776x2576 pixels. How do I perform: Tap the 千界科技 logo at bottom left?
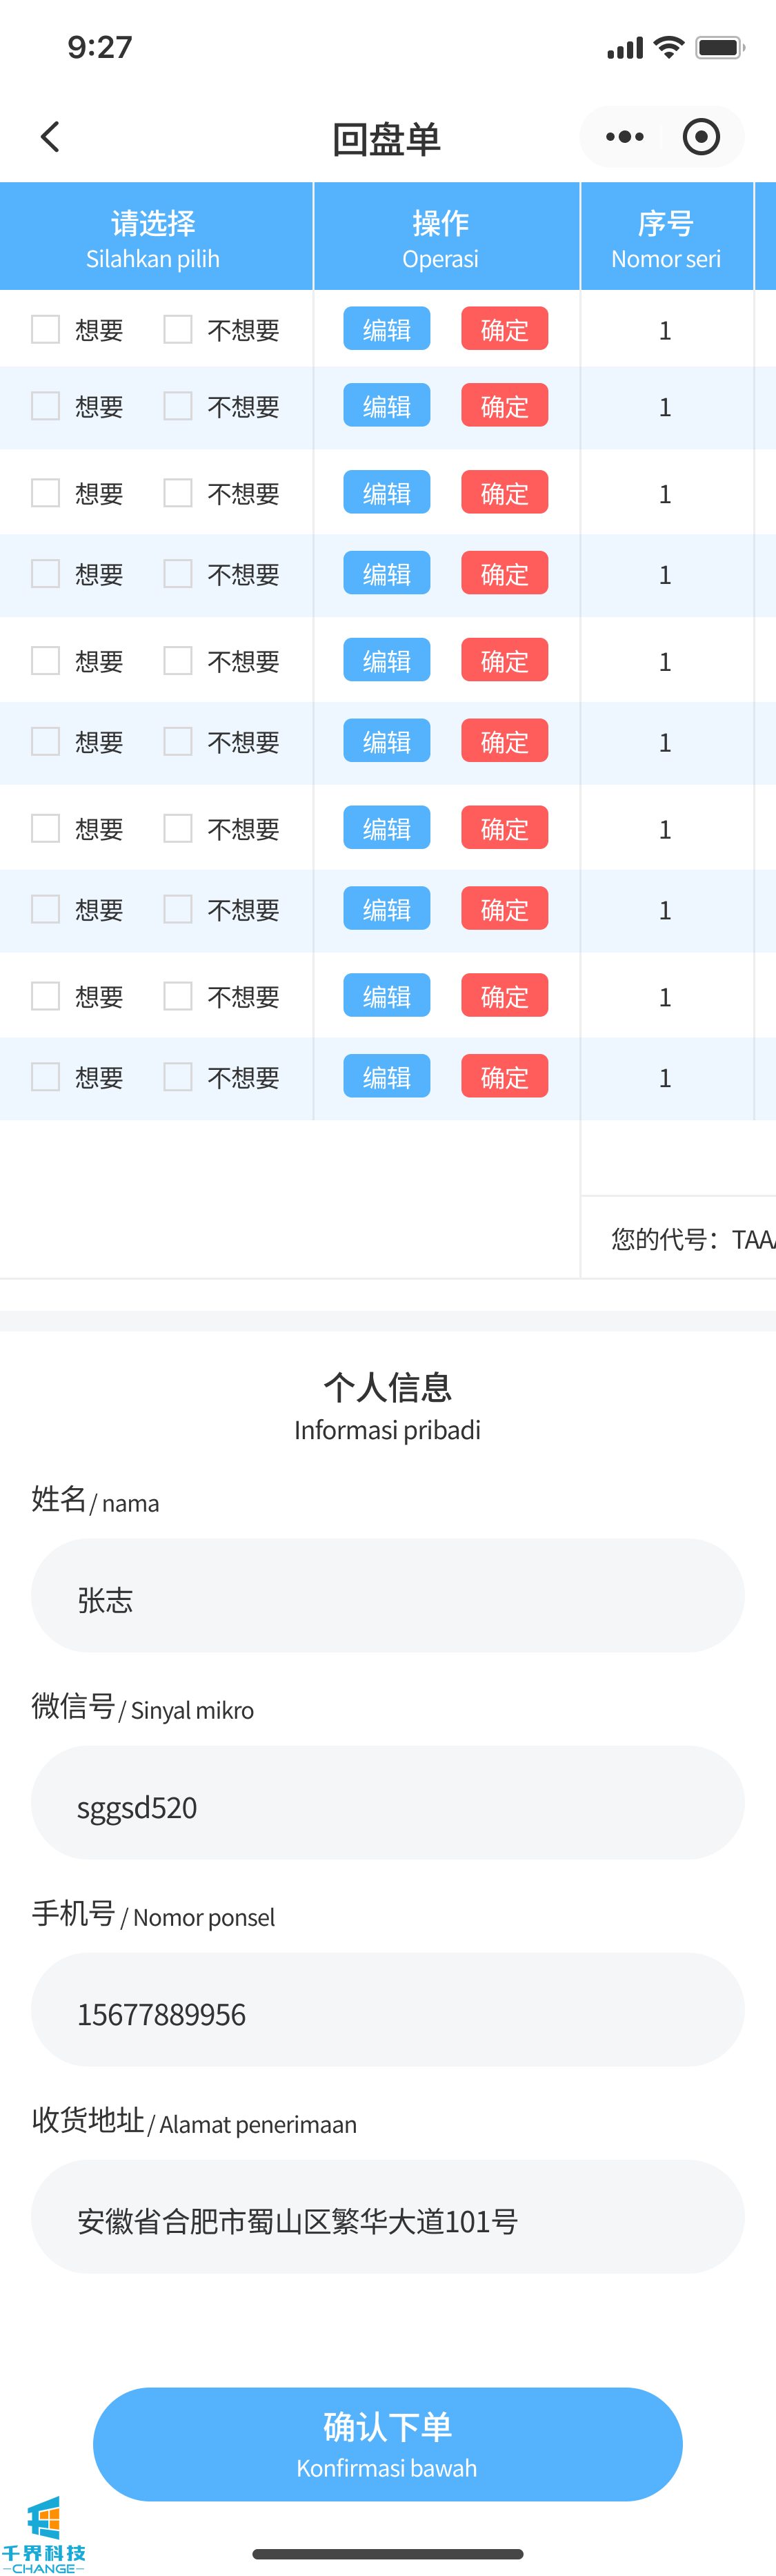click(44, 2536)
